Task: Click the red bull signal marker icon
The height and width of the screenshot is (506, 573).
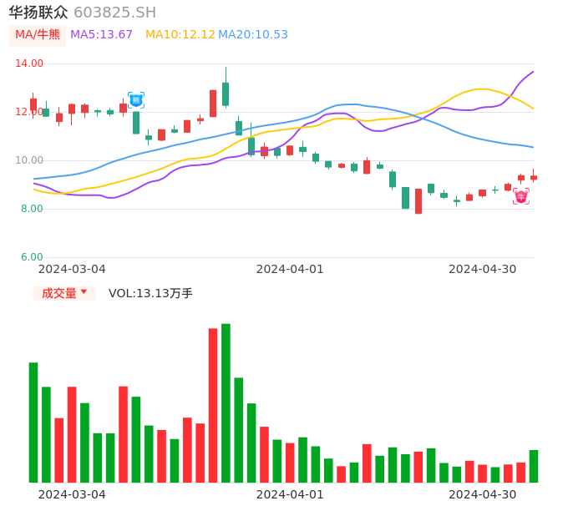Action: click(x=520, y=197)
